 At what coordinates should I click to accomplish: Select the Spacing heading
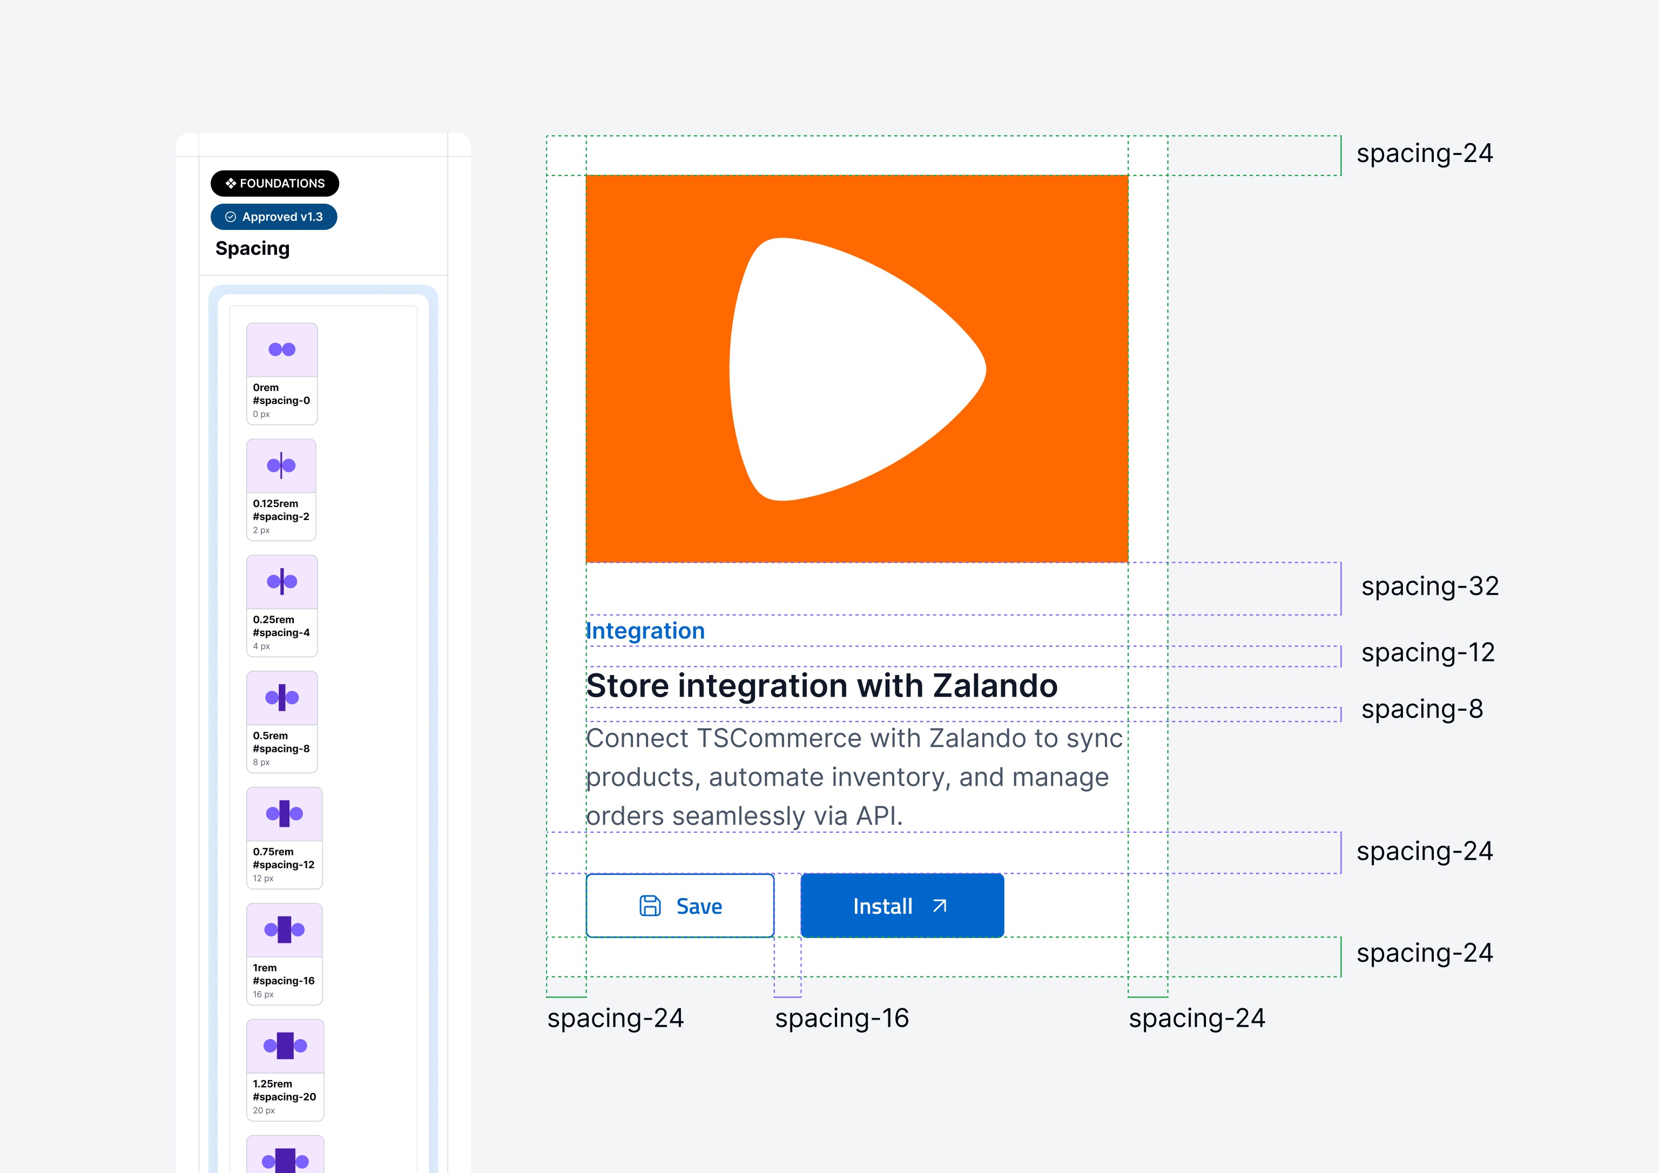(253, 248)
